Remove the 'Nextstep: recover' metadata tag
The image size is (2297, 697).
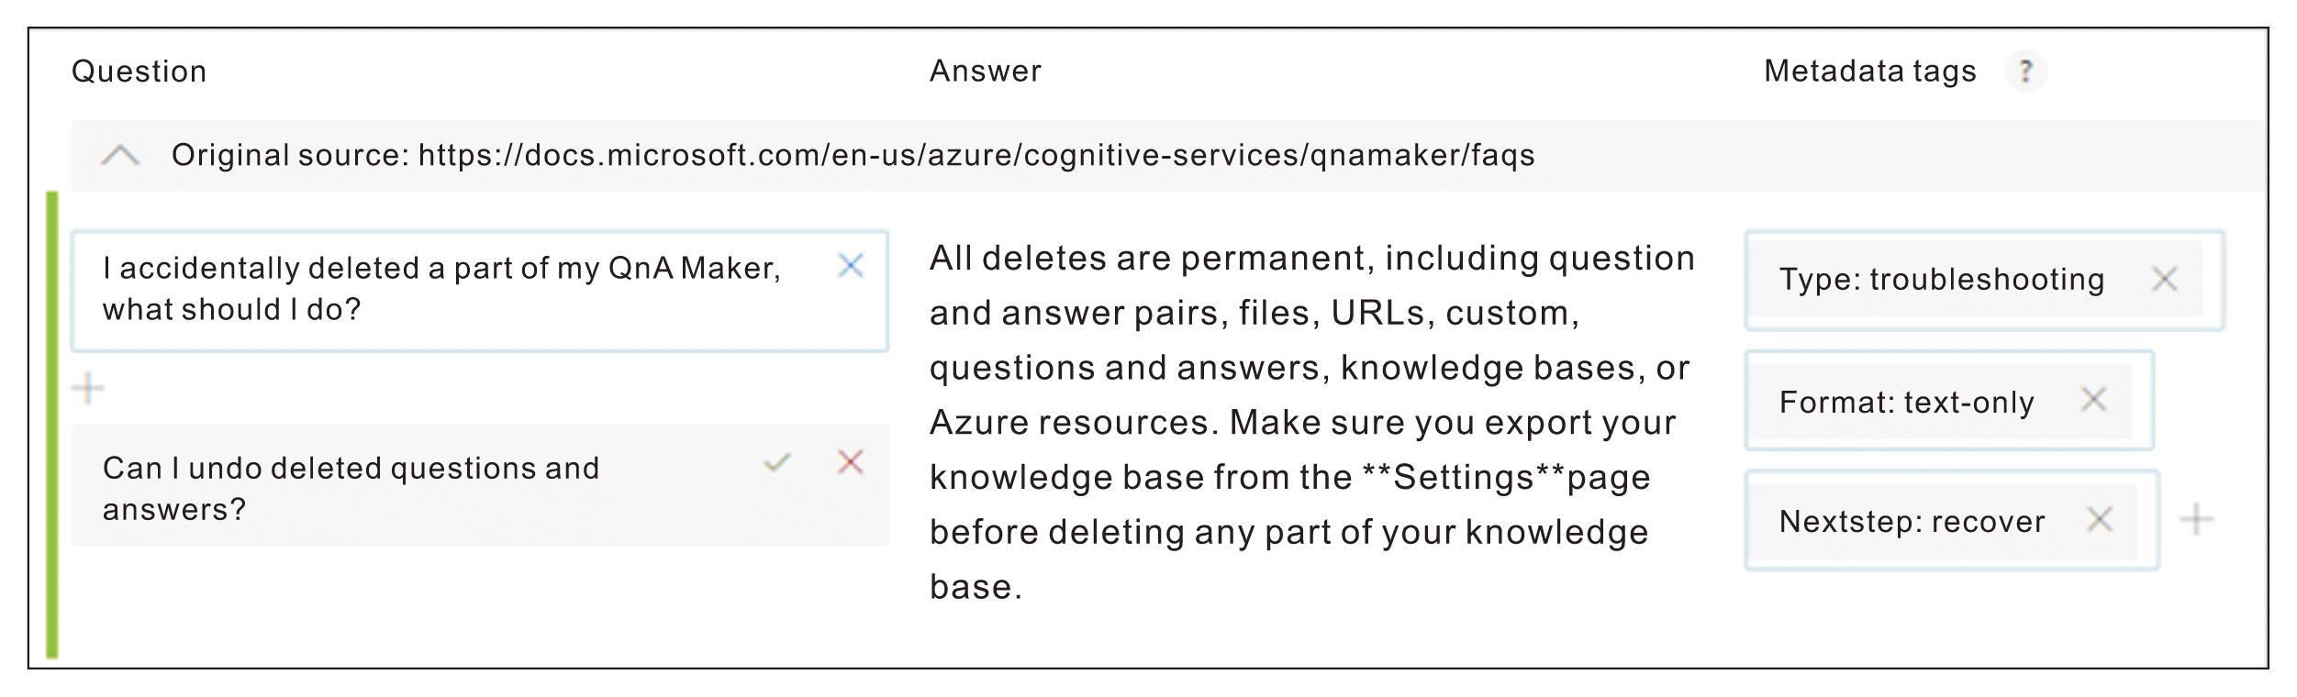tap(2100, 519)
